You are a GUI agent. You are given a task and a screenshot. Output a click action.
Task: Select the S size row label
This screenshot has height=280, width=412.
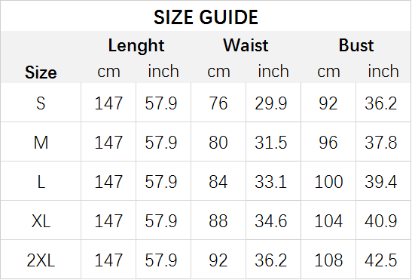point(41,103)
